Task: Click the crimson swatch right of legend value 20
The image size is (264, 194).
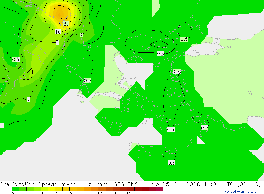Action: click(x=160, y=189)
